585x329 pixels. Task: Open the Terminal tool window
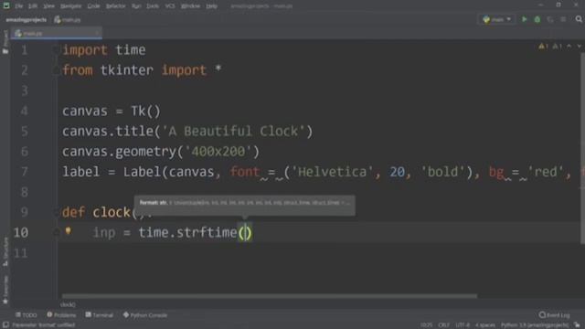100,315
